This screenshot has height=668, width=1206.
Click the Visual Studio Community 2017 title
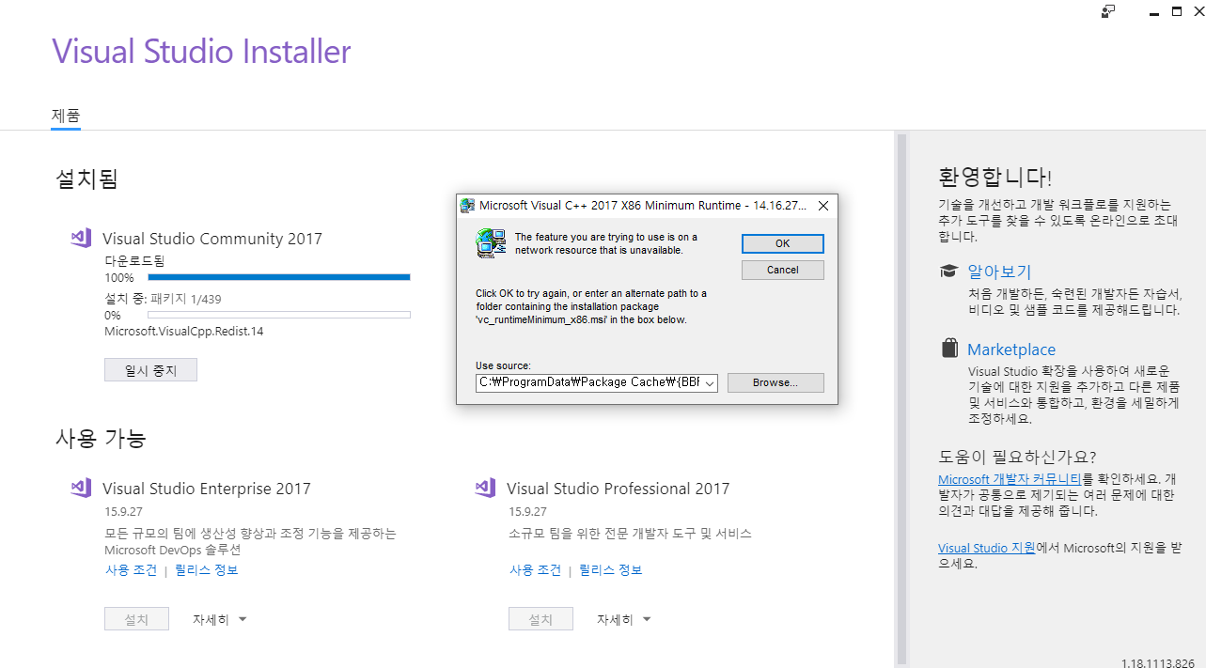coord(212,239)
